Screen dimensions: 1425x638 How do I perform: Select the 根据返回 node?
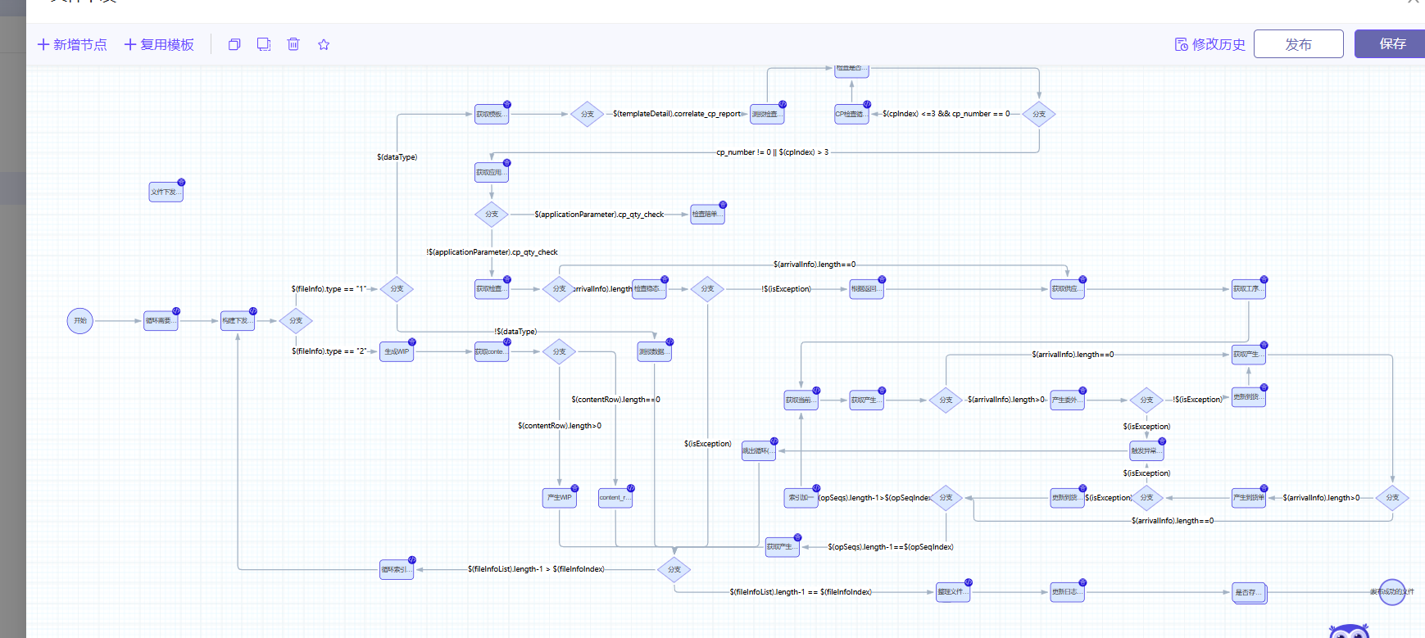coord(866,289)
